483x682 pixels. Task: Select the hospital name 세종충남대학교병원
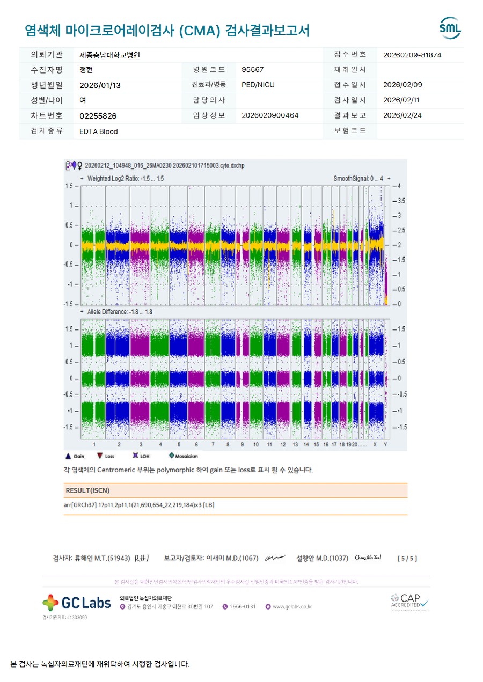coord(109,55)
